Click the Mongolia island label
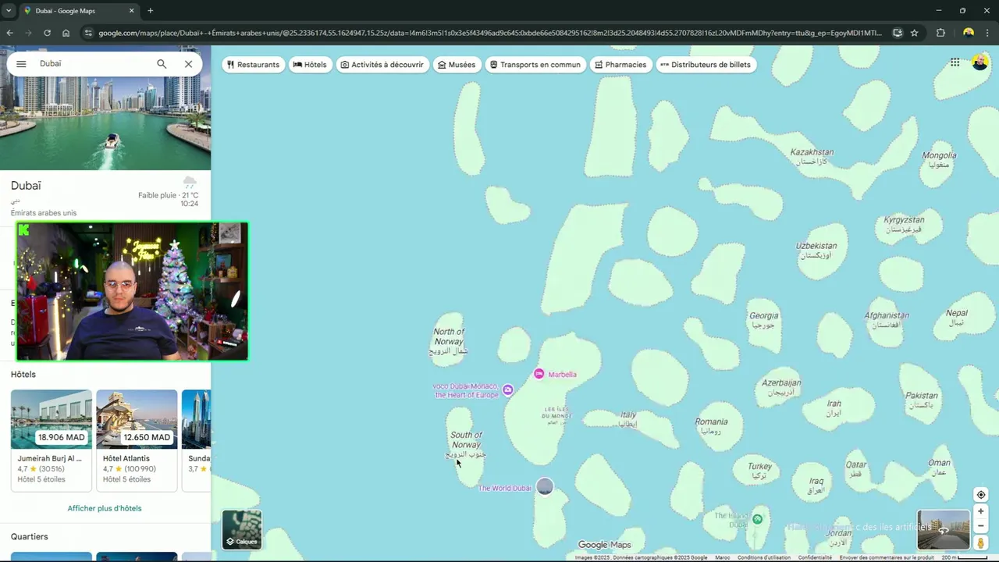999x562 pixels. tap(939, 159)
